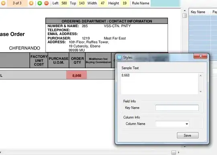Click Sample Text scroll down arrow

[x=201, y=91]
